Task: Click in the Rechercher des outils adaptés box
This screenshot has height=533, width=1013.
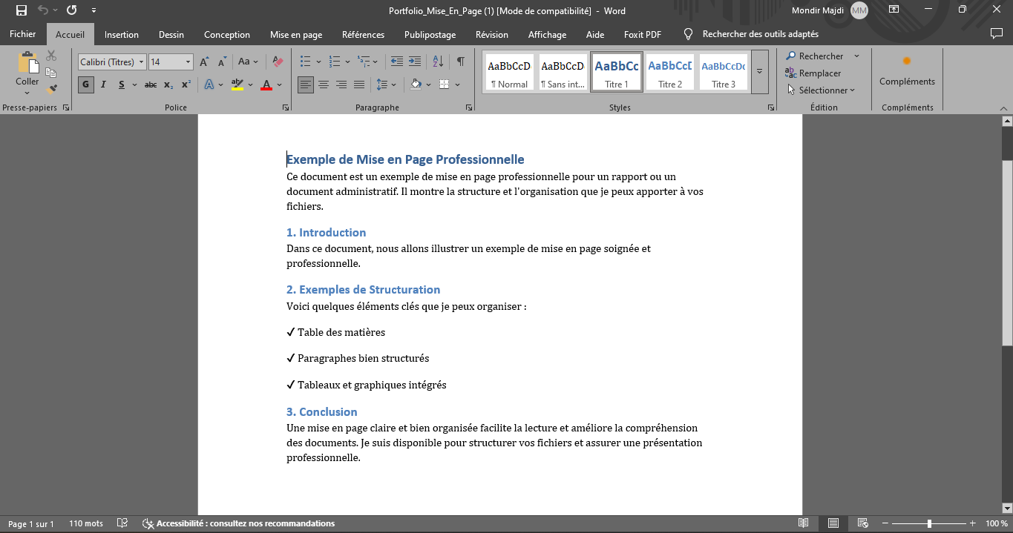Action: pyautogui.click(x=760, y=34)
